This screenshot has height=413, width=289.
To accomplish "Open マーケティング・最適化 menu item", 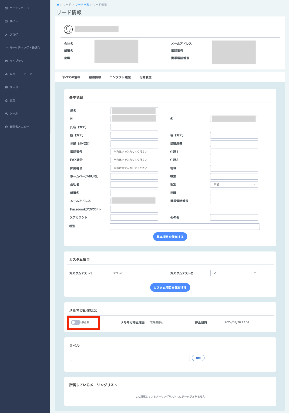I will pyautogui.click(x=25, y=48).
